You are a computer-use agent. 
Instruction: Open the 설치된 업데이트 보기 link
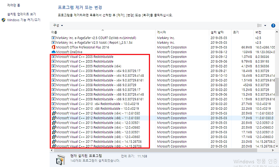[x=21, y=14]
